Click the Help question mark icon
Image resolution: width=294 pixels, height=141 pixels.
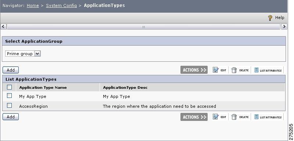tap(270, 18)
